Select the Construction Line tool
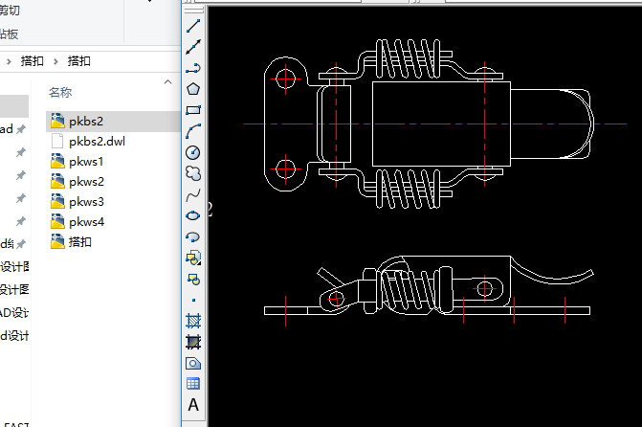 tap(193, 46)
